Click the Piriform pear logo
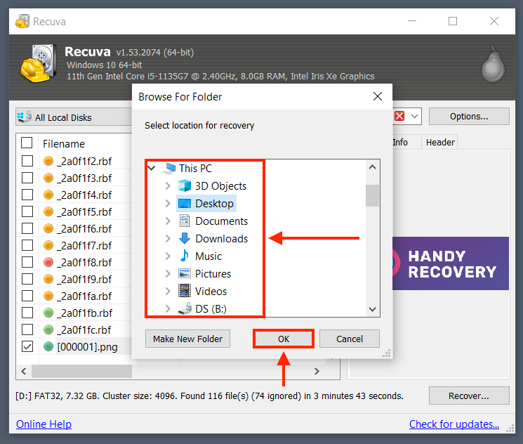This screenshot has width=523, height=444. (493, 65)
